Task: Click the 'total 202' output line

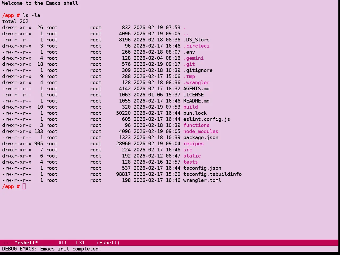Action: (x=15, y=22)
